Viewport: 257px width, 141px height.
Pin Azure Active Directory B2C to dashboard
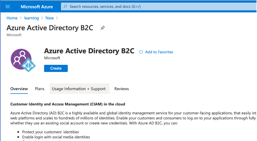pos(103,28)
